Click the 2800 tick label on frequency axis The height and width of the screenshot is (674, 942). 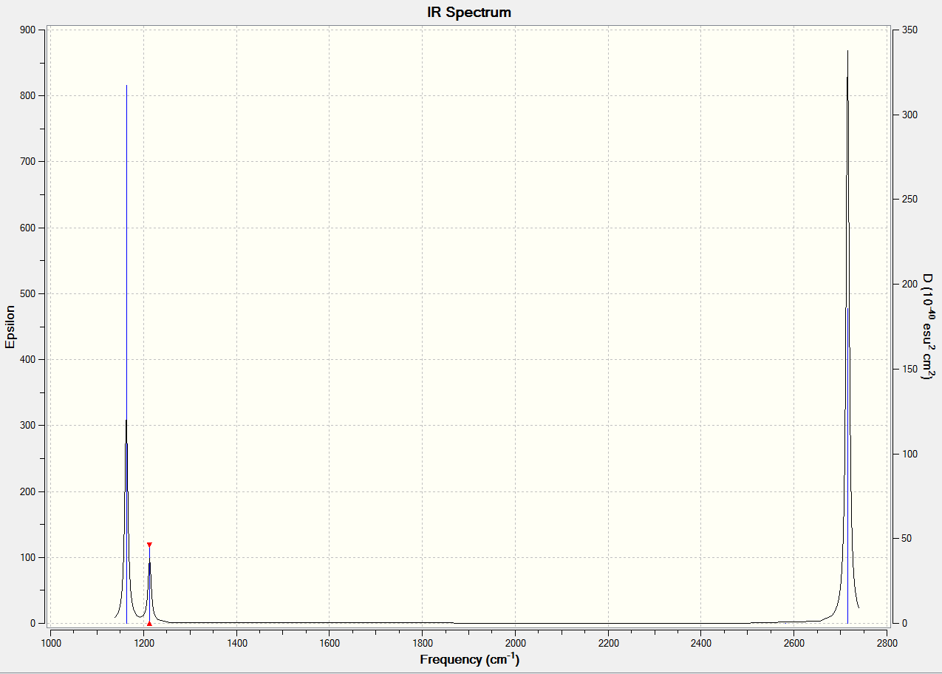(887, 643)
